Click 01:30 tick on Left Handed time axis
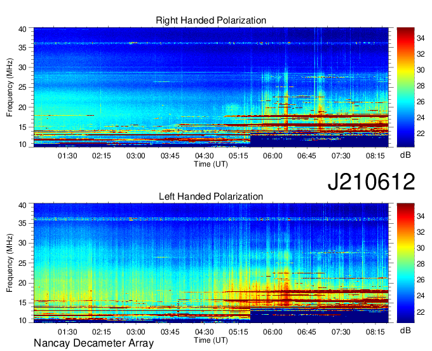This screenshot has height=351, width=432. pyautogui.click(x=67, y=332)
